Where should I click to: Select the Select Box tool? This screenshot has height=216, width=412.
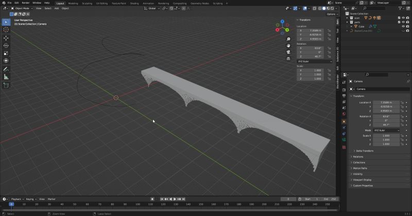click(x=6, y=22)
